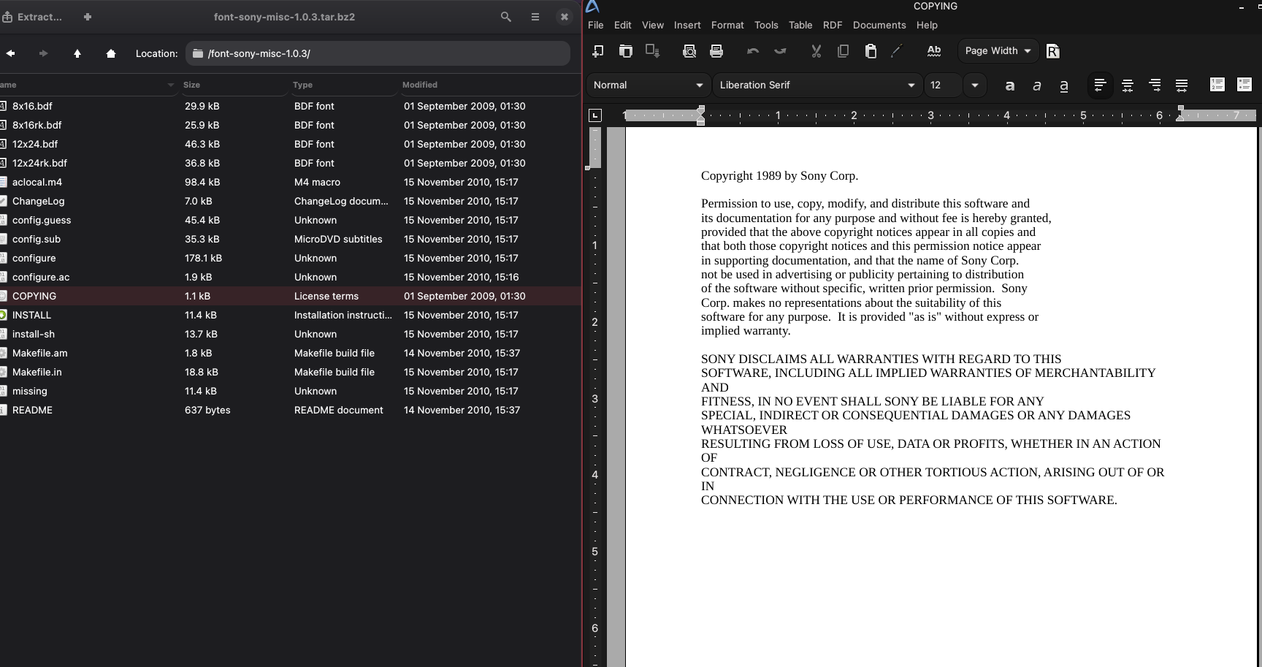Select the INSTALL file row
The image size is (1262, 667).
[291, 315]
